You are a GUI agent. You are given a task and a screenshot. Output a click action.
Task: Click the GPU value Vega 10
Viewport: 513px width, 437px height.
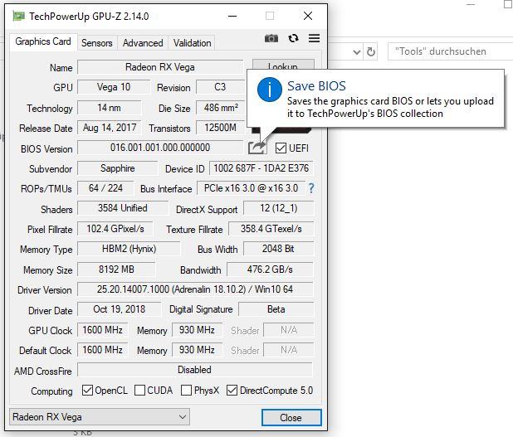[114, 87]
